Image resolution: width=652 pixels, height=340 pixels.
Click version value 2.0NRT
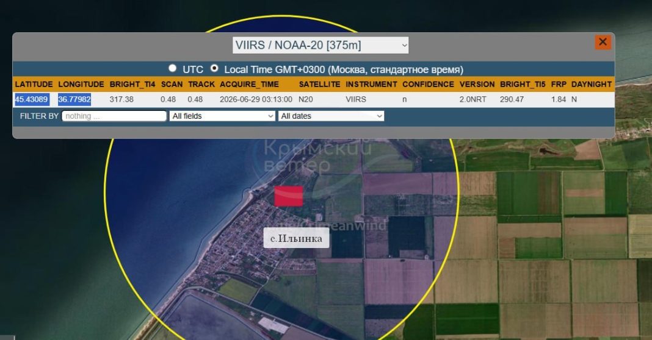[x=473, y=99]
